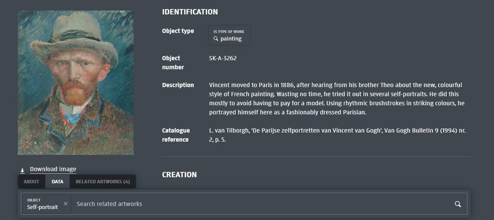Click magnifier icon beside painting tag
Screen dimensions: 494x220
(x=216, y=39)
